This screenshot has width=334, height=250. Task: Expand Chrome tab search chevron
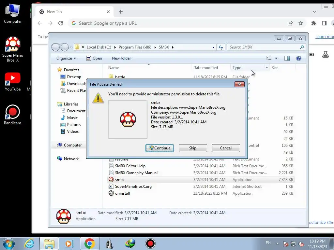pos(314,12)
